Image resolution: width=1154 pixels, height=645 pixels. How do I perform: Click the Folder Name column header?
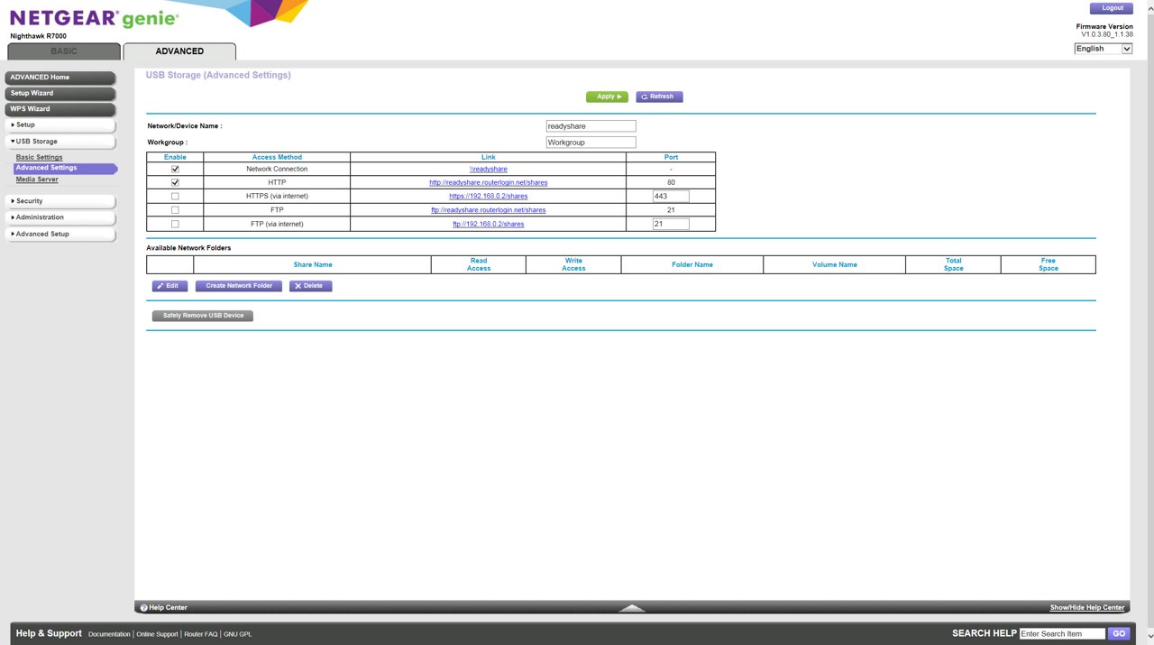[692, 264]
